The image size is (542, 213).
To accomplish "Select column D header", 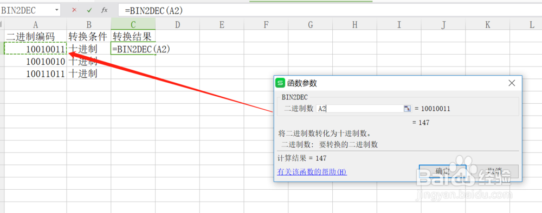I will (x=177, y=24).
